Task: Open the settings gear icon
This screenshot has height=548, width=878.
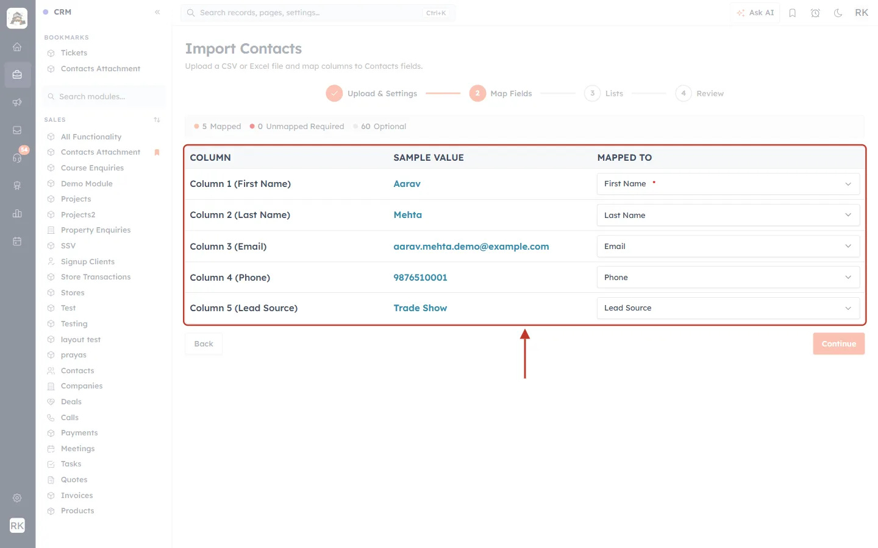Action: click(x=17, y=498)
